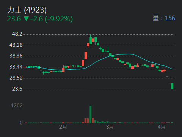Click the 33.44 price axis label
182x137 pixels.
coord(16,67)
